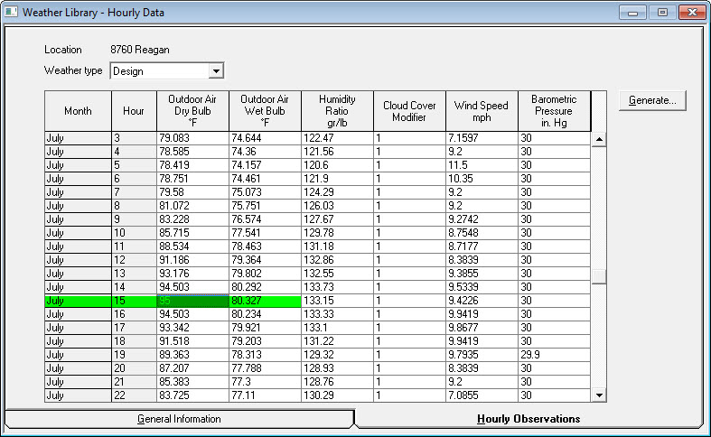The width and height of the screenshot is (711, 437).
Task: Click the Month column header
Action: tap(78, 111)
